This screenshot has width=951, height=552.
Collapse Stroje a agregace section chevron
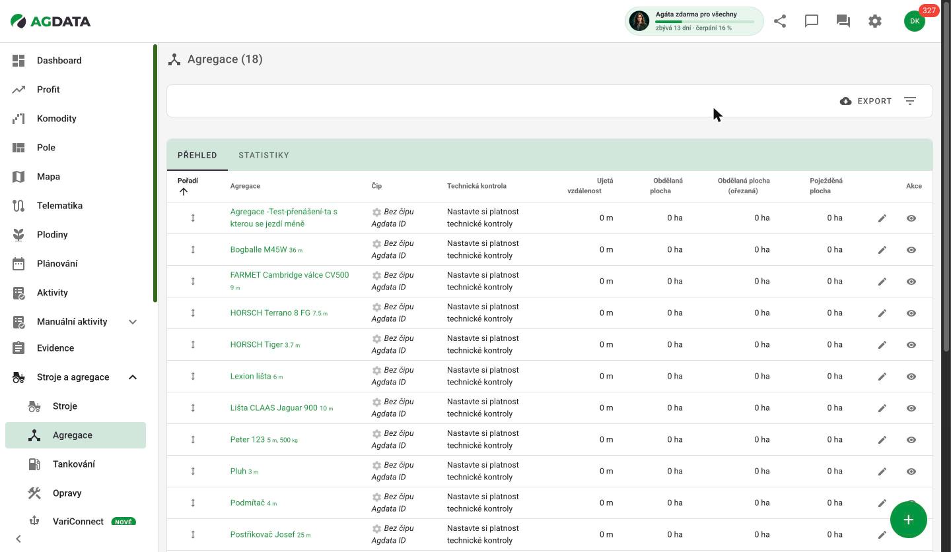[x=133, y=377]
